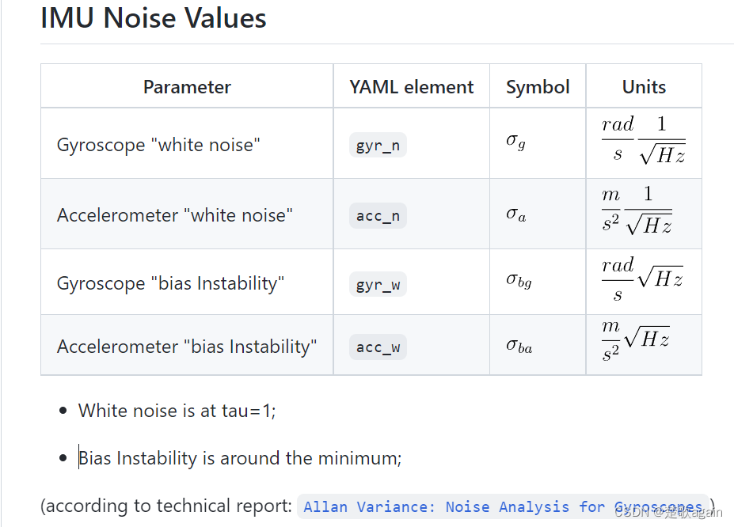This screenshot has height=527, width=734.
Task: Click the sigma ba symbol
Action: tap(519, 346)
